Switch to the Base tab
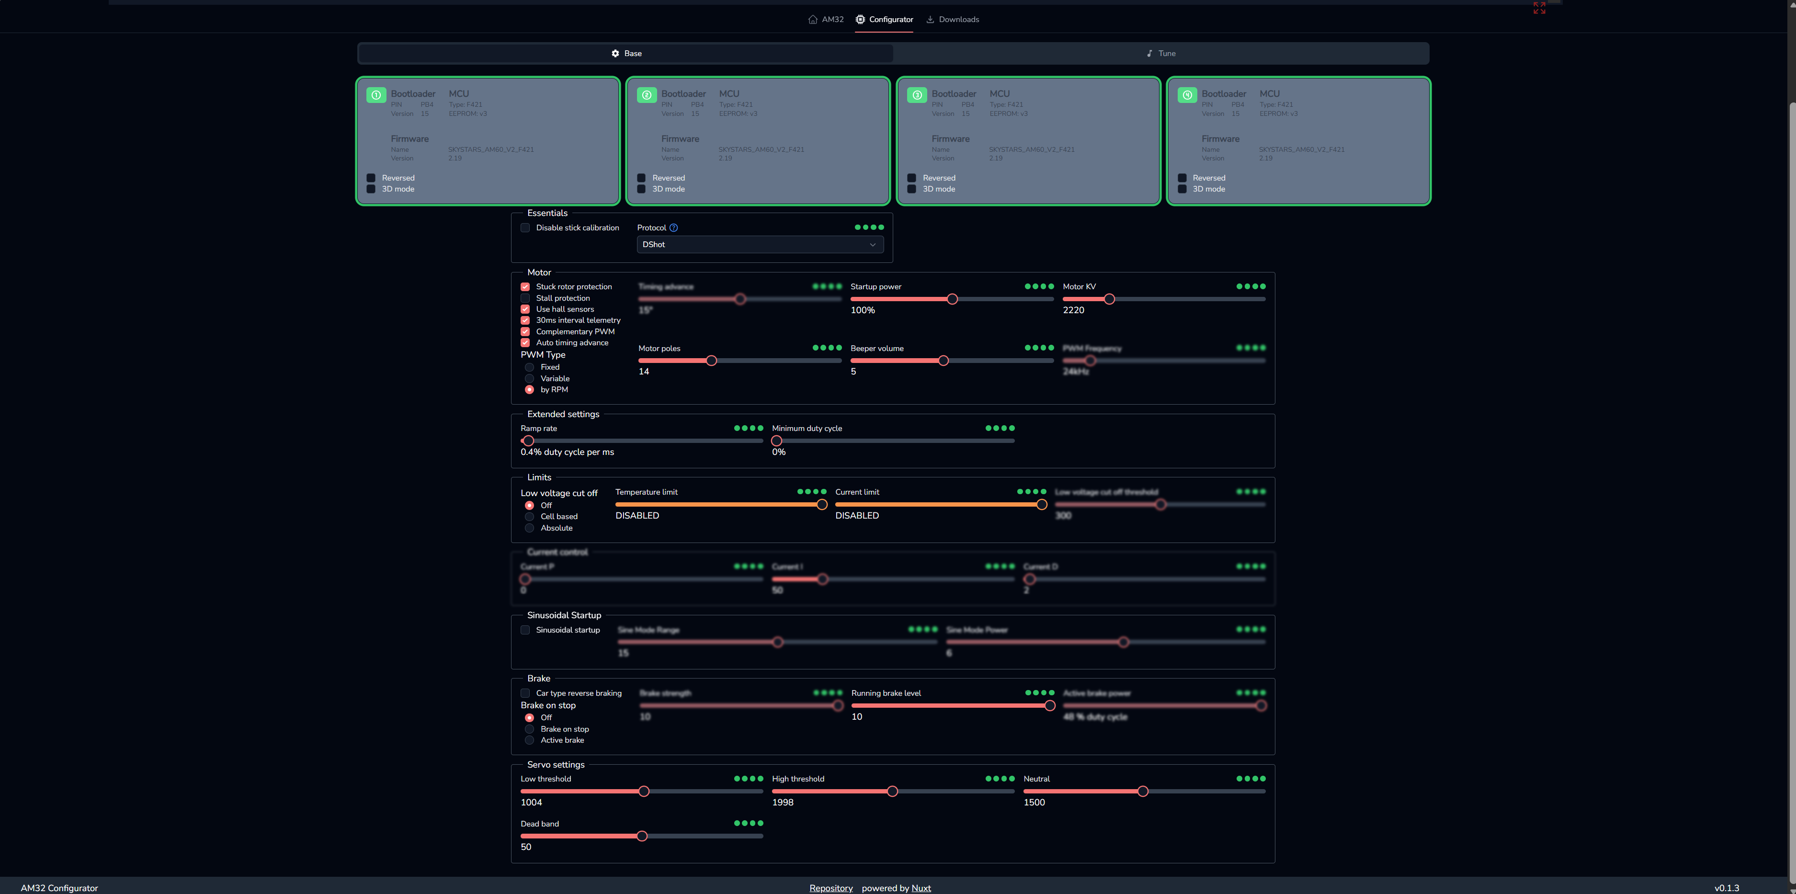 [626, 54]
